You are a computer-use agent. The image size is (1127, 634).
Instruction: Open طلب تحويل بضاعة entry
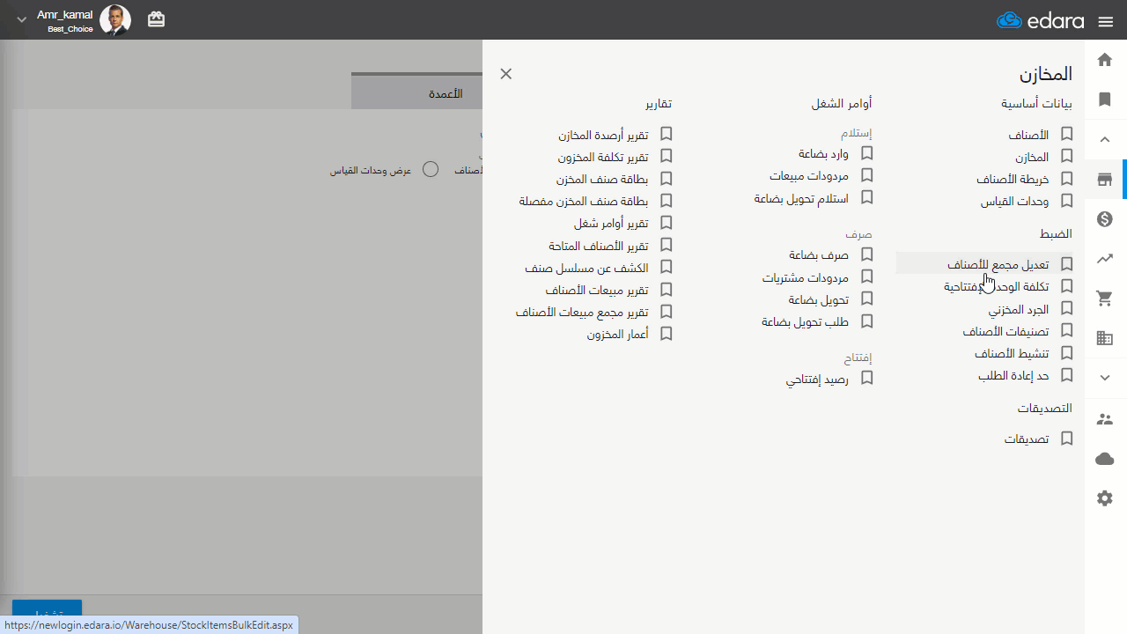806,322
